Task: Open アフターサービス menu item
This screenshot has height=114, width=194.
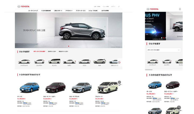Action: (81, 11)
